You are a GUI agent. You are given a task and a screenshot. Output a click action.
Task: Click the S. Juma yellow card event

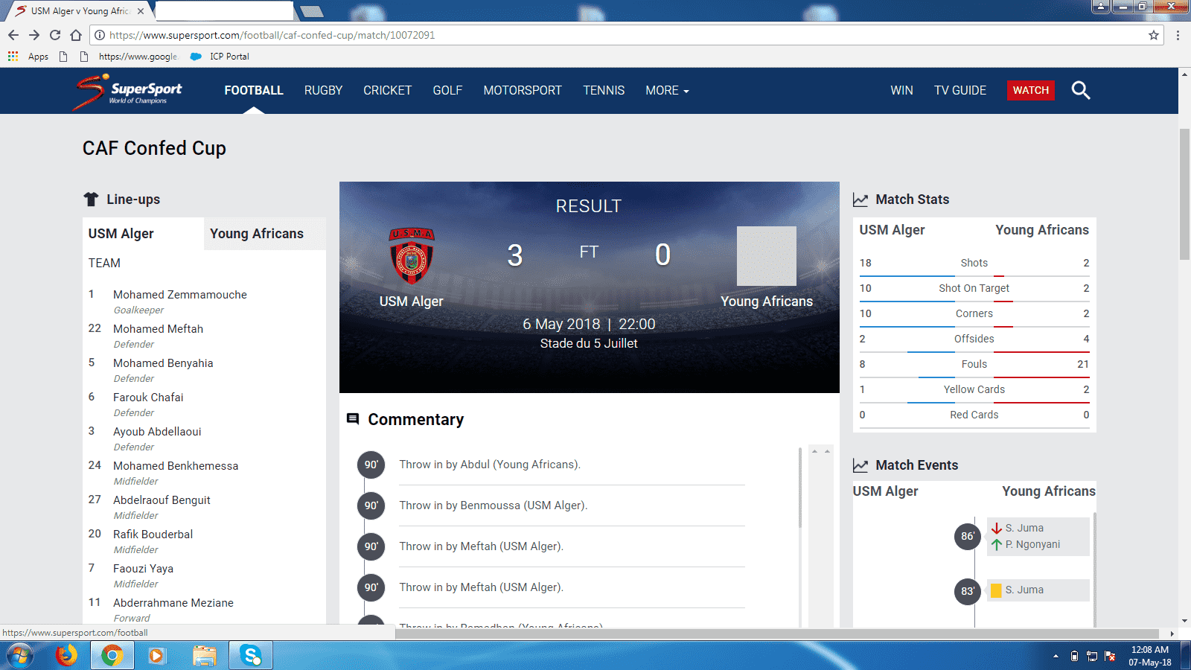pos(1038,590)
